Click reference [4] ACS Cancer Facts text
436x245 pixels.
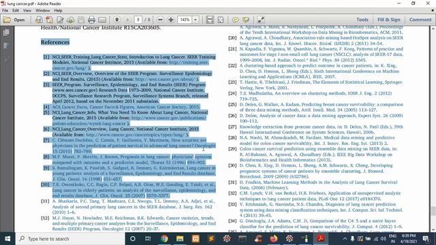tap(125, 107)
